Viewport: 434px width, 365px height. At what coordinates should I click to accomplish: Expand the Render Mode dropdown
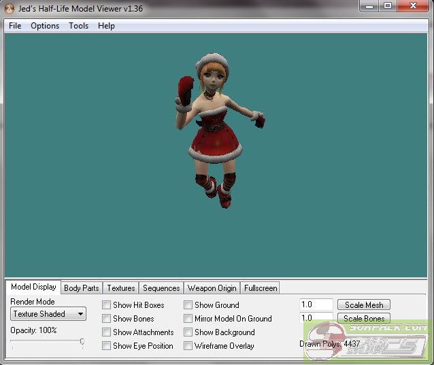click(x=48, y=314)
